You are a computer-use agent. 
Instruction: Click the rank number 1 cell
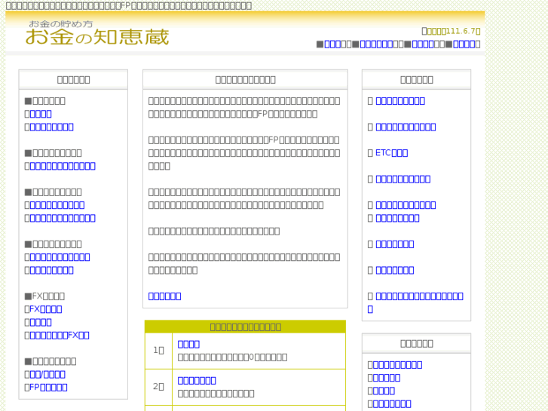158,351
